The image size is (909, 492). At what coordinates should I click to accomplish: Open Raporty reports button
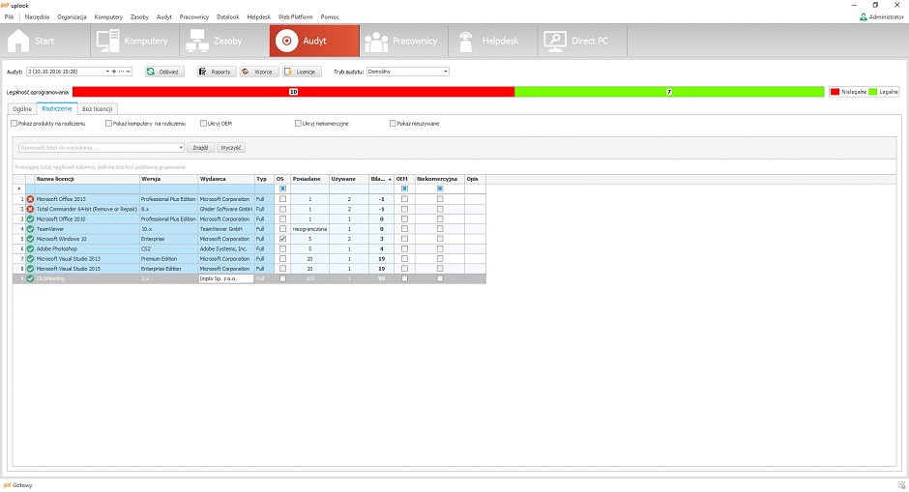click(x=217, y=72)
